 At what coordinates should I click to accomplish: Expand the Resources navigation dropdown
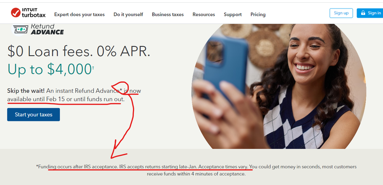[204, 15]
